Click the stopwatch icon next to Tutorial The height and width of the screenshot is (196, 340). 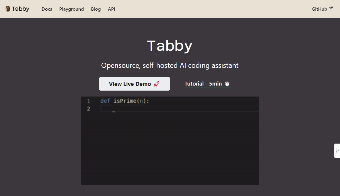(227, 83)
